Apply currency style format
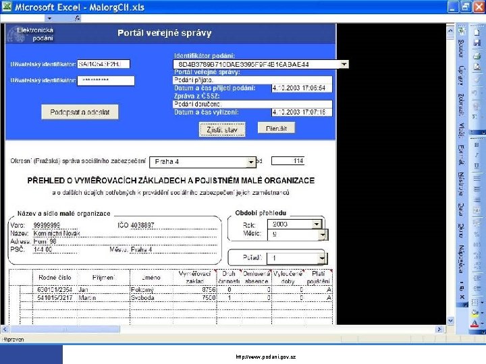The height and width of the screenshot is (364, 486). [x=477, y=223]
